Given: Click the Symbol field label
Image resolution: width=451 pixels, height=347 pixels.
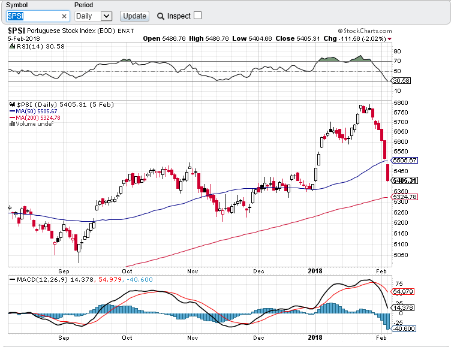Looking at the screenshot, I should point(17,5).
